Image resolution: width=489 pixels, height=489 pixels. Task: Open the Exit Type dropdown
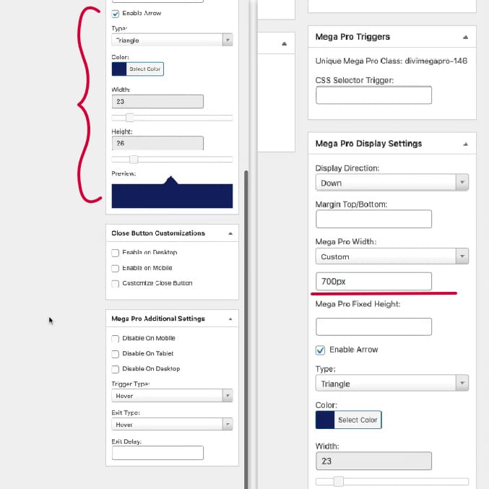[x=172, y=425]
